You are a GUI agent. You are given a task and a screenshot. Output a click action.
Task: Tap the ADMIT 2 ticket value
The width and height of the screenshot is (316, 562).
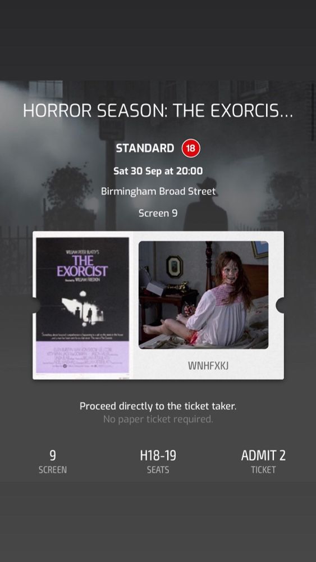coord(263,456)
